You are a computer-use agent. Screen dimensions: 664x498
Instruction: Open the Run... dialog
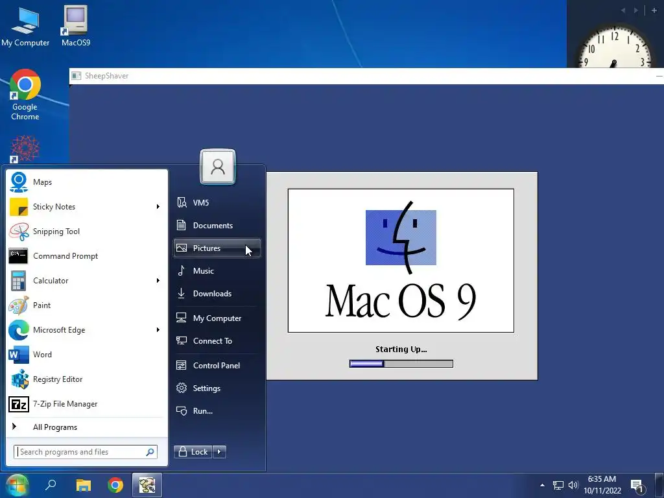(217, 410)
